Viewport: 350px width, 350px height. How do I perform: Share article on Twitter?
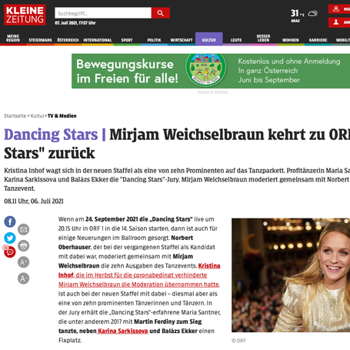pyautogui.click(x=10, y=238)
